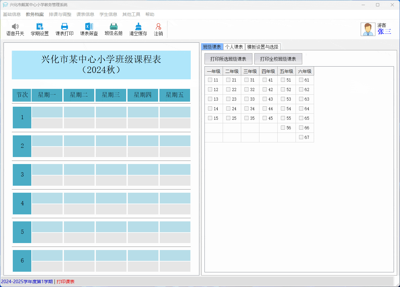This screenshot has width=400, height=287.
Task: Open the 排课与调整 menu
Action: (x=60, y=14)
